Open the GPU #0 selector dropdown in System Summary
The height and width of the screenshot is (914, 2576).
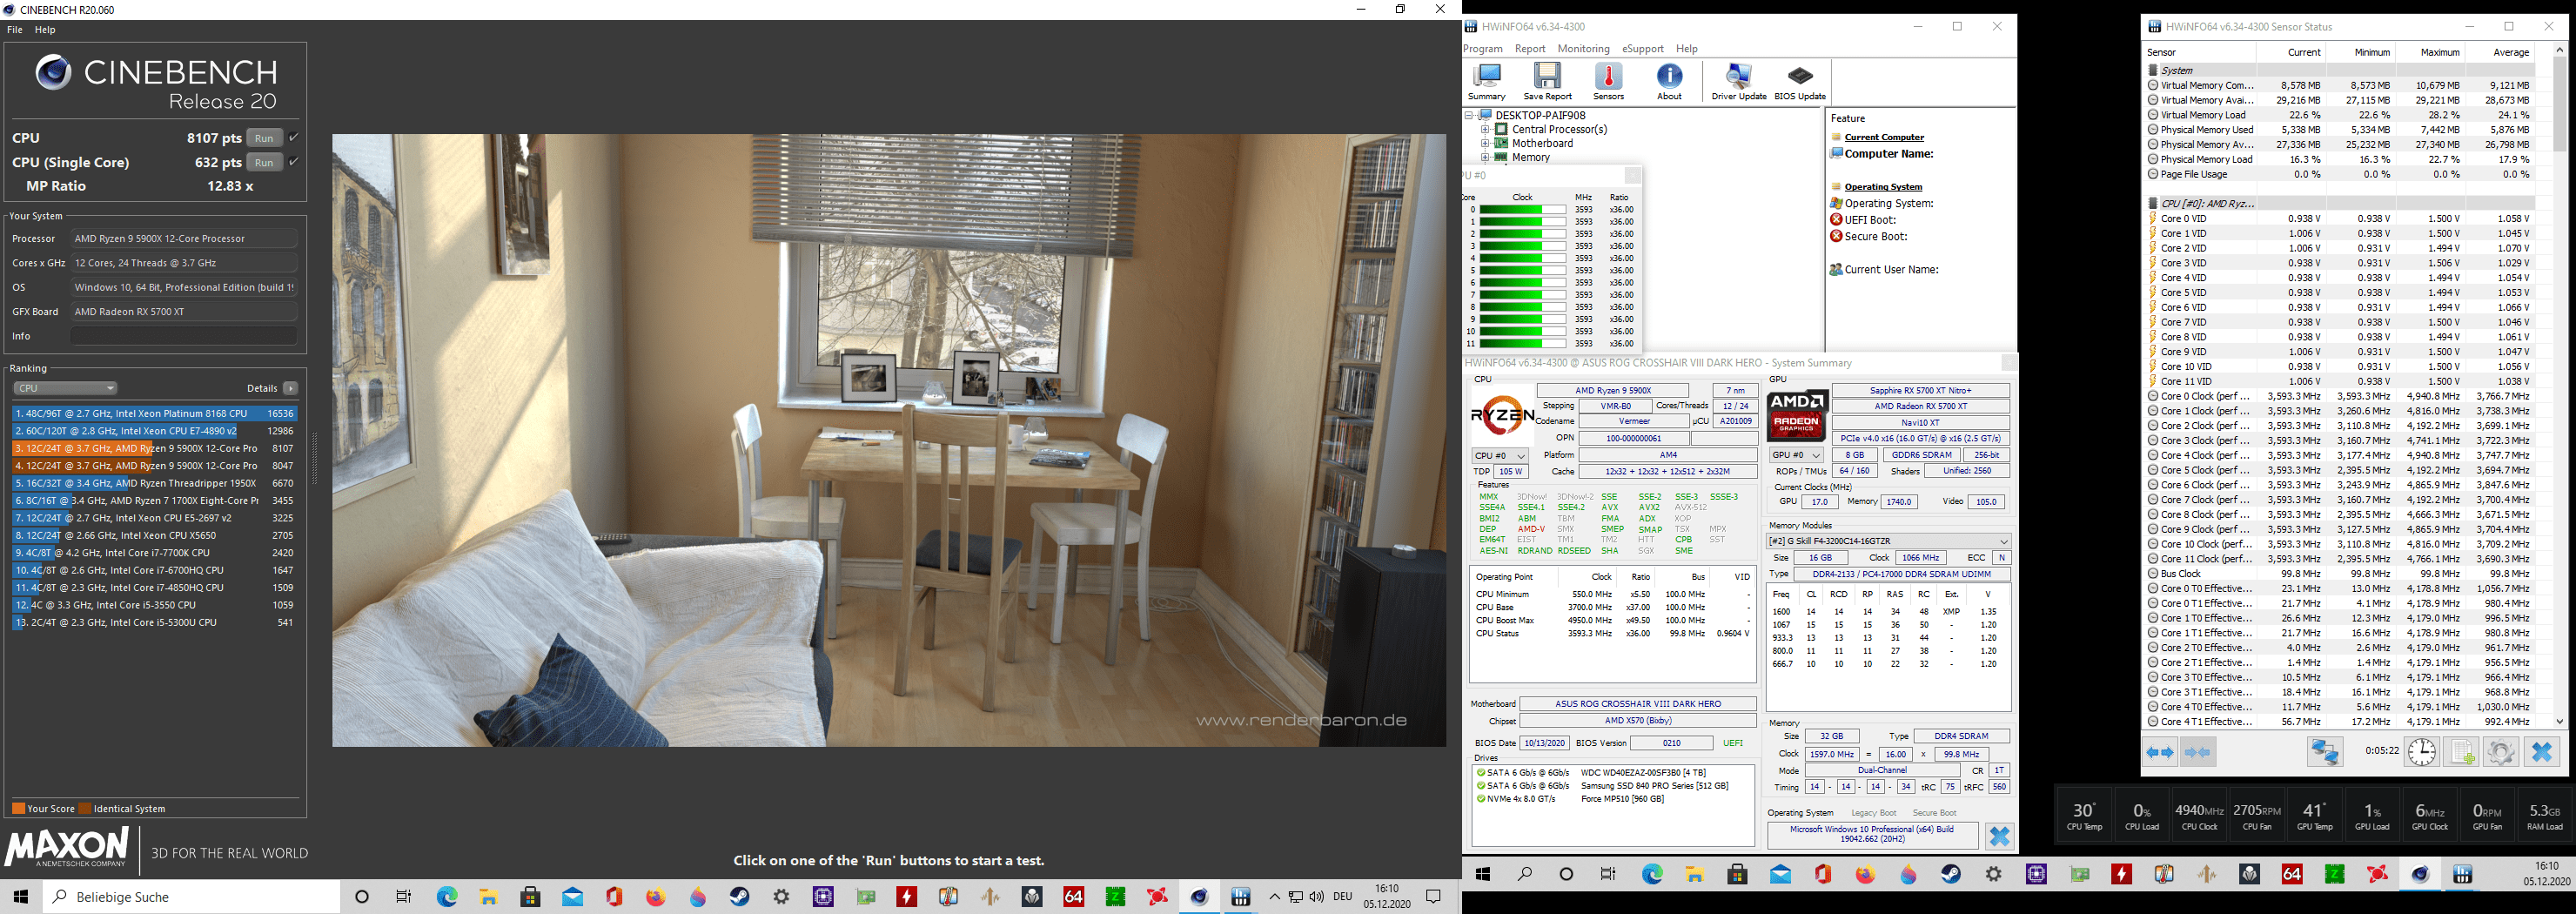(1797, 455)
